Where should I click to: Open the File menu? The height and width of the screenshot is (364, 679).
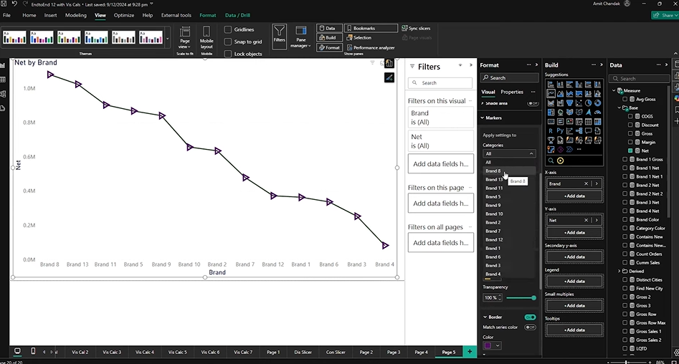pyautogui.click(x=7, y=15)
